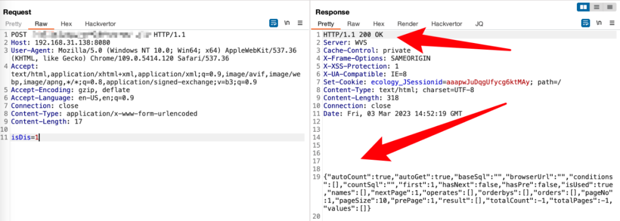Click the POST request line
Image resolution: width=620 pixels, height=221 pixels.
(98, 35)
